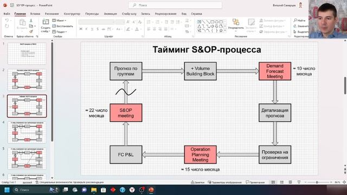Image resolution: width=347 pixels, height=195 pixels.
Task: Open Примечания comments pane
Action: [x=255, y=183]
